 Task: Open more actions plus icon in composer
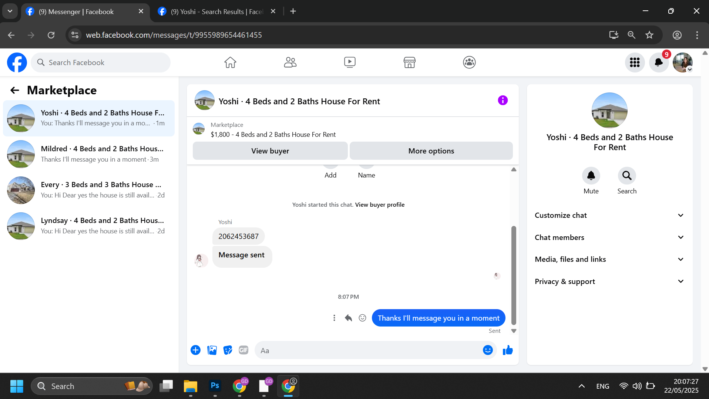click(x=195, y=350)
